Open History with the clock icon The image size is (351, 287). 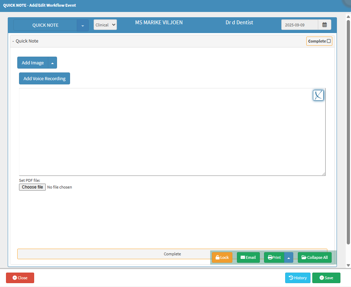tap(297, 278)
